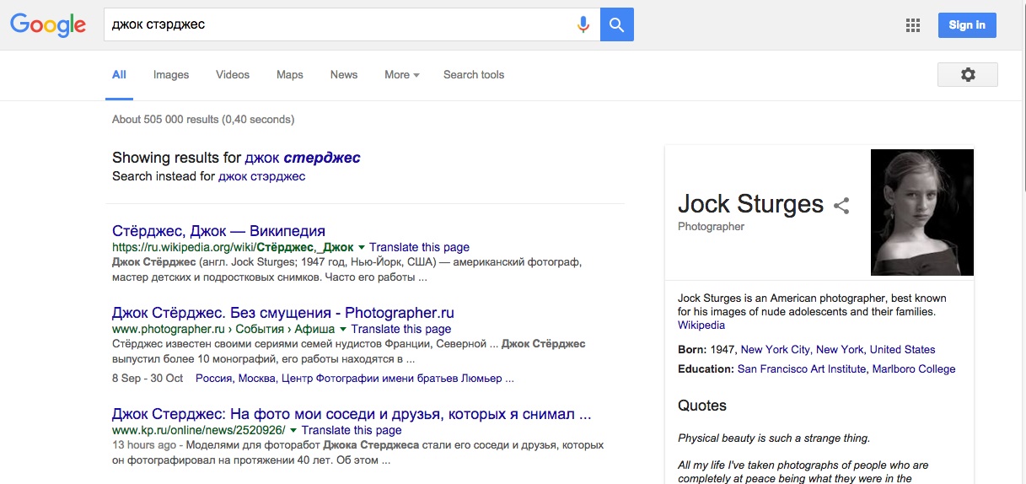Translate the Wikipedia result page
The width and height of the screenshot is (1026, 484).
(x=419, y=247)
